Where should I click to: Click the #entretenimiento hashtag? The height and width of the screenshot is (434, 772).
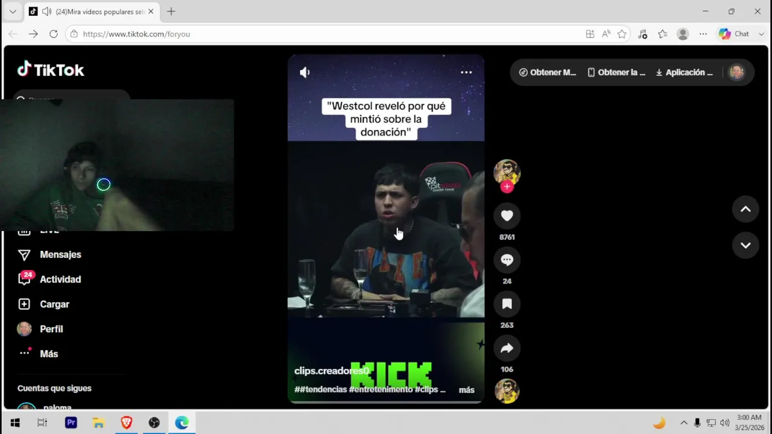(381, 389)
